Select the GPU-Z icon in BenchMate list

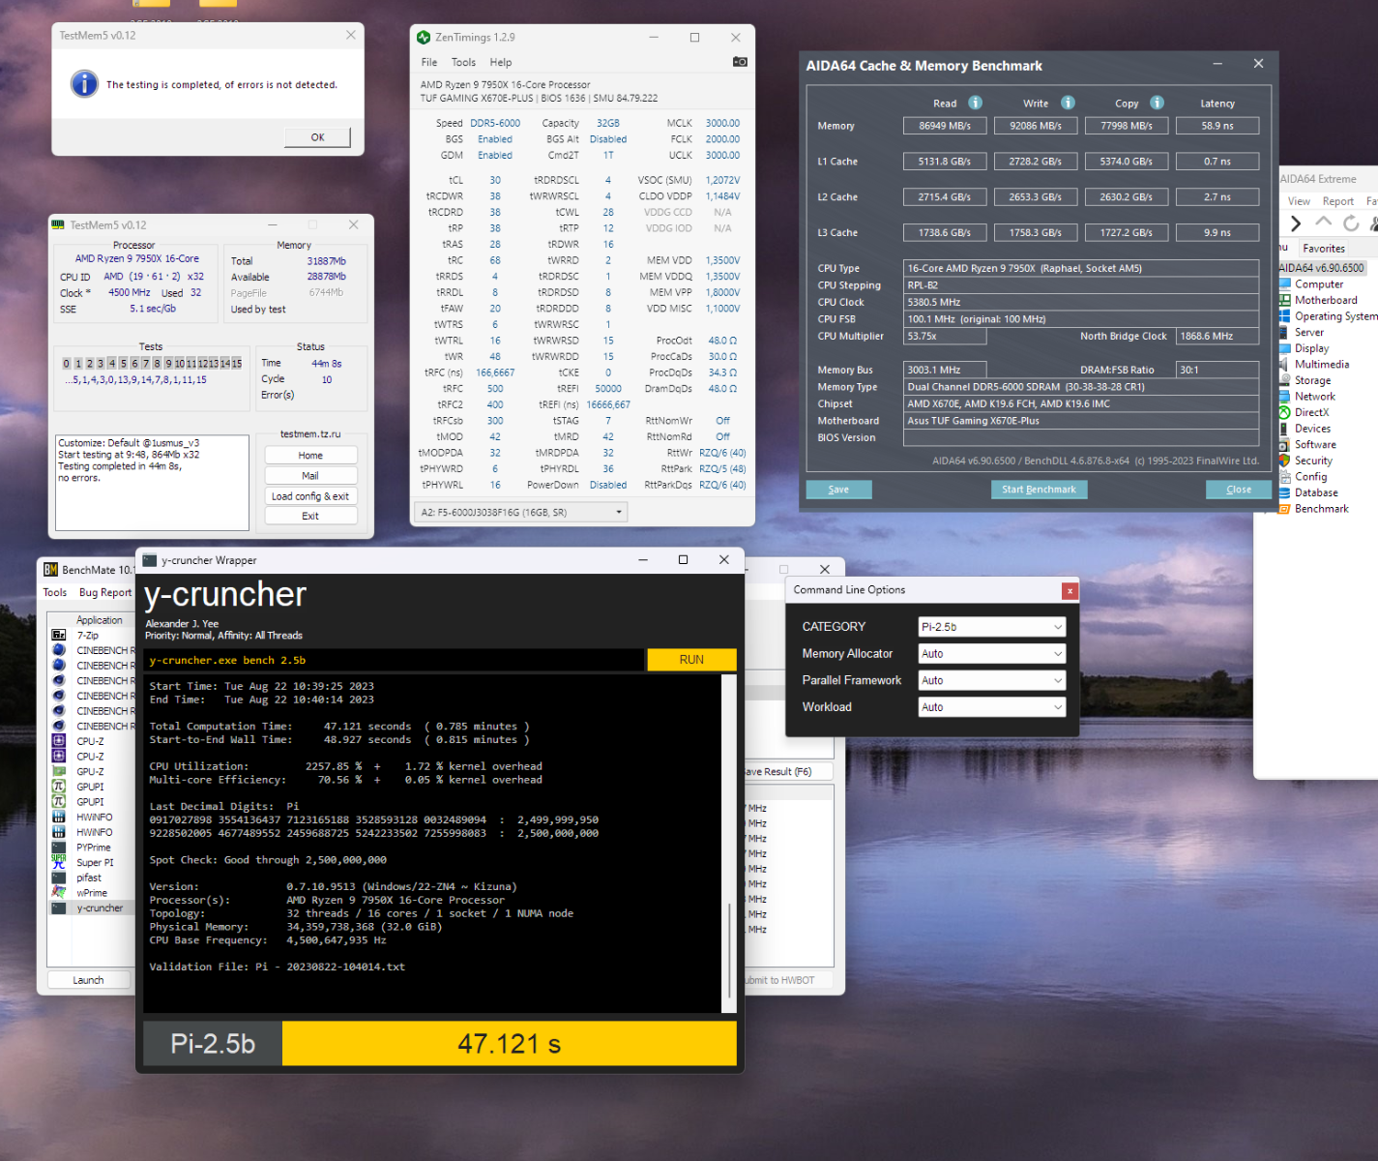point(59,772)
